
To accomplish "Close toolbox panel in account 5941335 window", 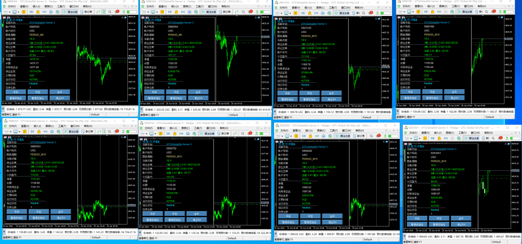I will tap(274, 111).
